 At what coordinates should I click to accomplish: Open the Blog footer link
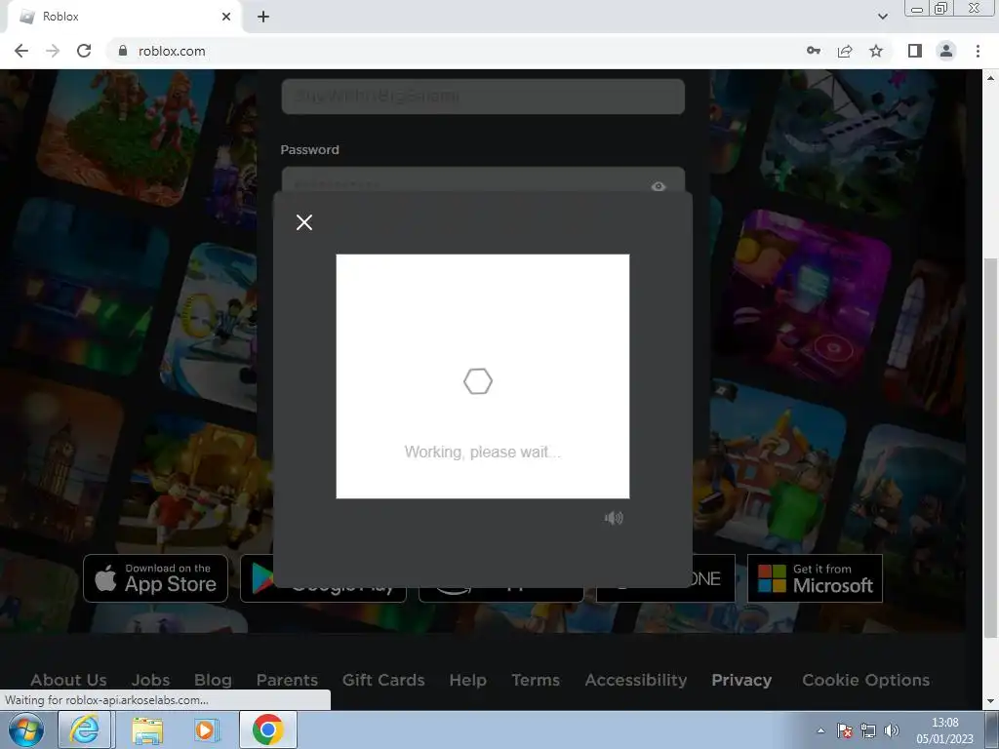213,680
